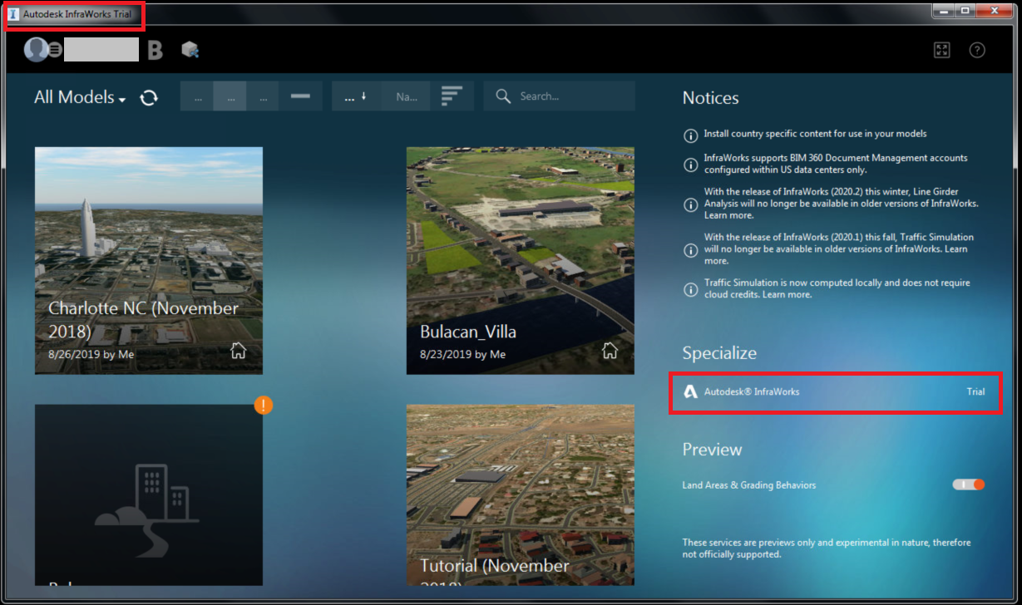1022x605 pixels.
Task: Click '8/23/2019 by Me' text
Action: tap(463, 354)
